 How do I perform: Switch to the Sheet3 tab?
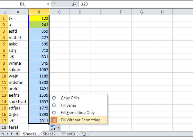[69, 134]
